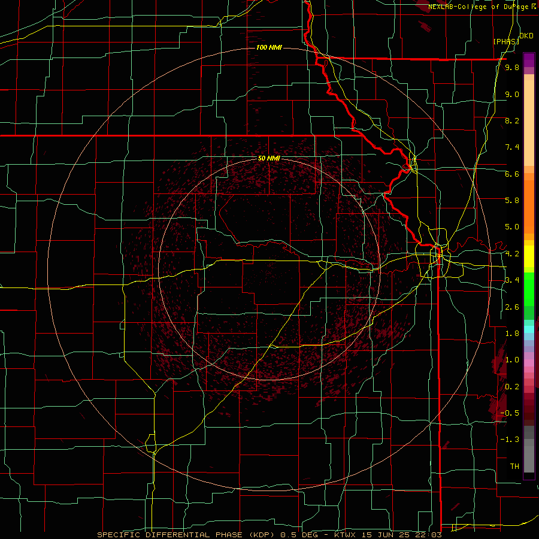This screenshot has height=539, width=539.
Task: Click the 1.0 value on the color scale
Action: tap(512, 360)
